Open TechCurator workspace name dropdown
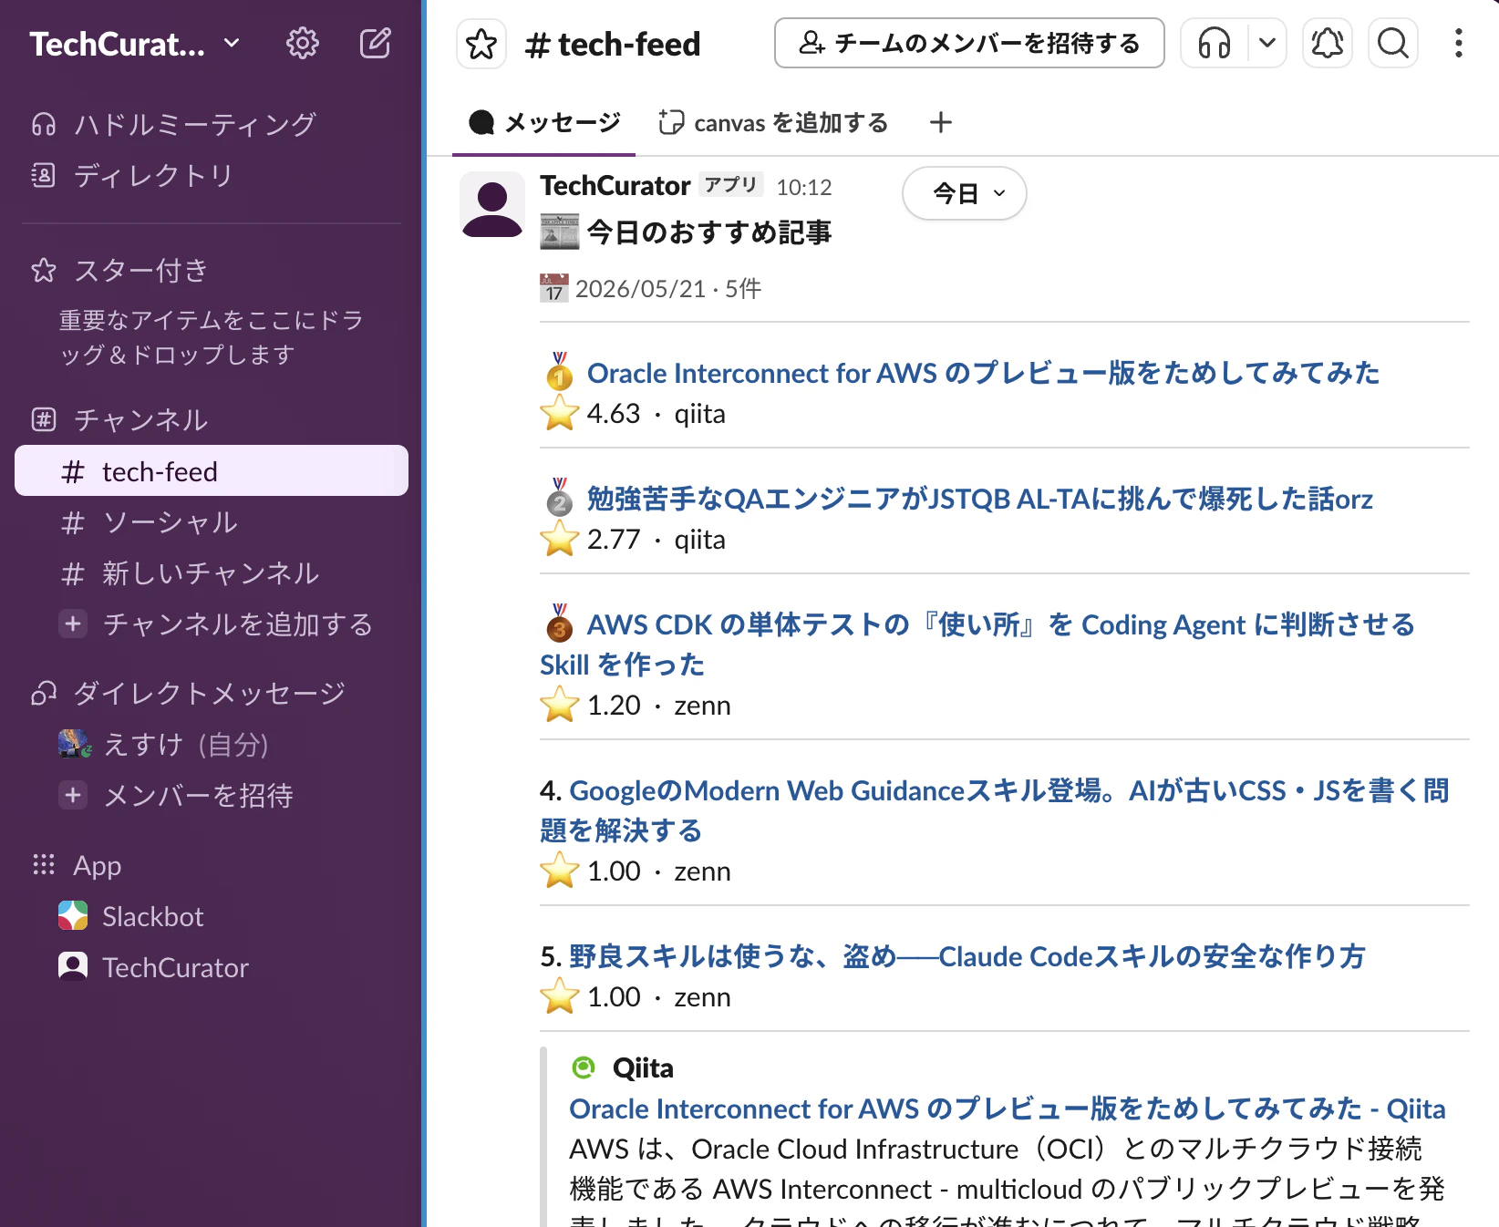1499x1227 pixels. pyautogui.click(x=135, y=44)
